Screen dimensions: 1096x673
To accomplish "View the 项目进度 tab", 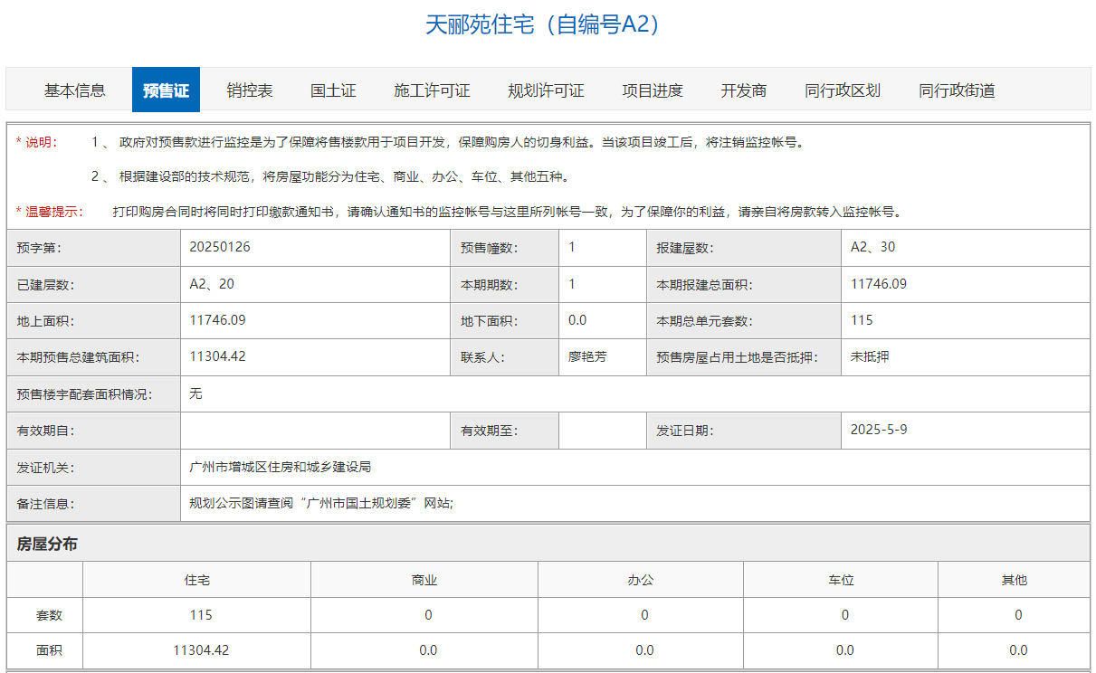I will coord(653,90).
